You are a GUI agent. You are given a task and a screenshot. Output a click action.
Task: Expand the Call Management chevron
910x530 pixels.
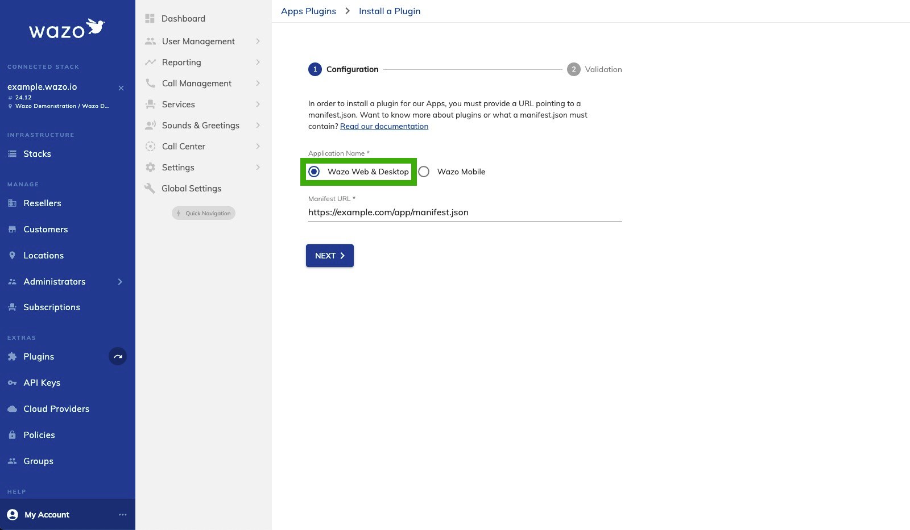coord(258,84)
